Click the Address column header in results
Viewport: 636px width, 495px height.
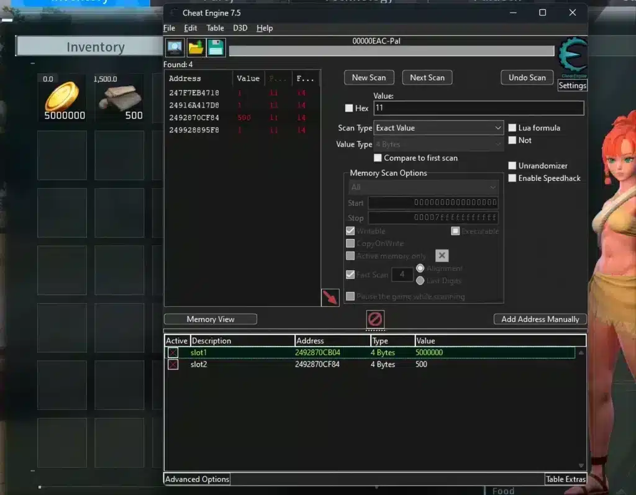click(199, 78)
